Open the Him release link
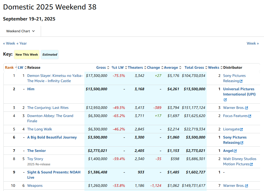264x191 pixels. (x=31, y=89)
